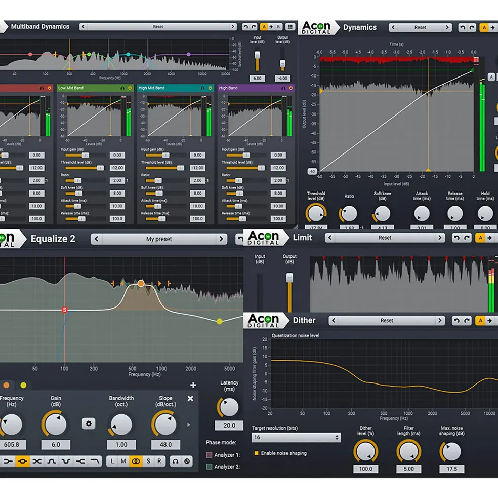This screenshot has width=498, height=499.
Task: Set EQ band channel mode to L
Action: (x=112, y=461)
